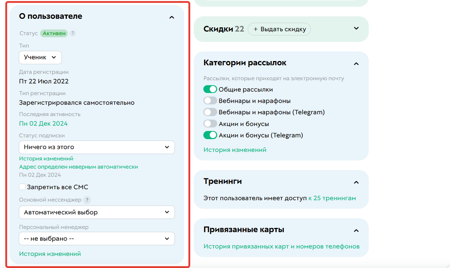450x268 pixels.
Task: Click the help icon beside Основной мессенджер
Action: 87,200
